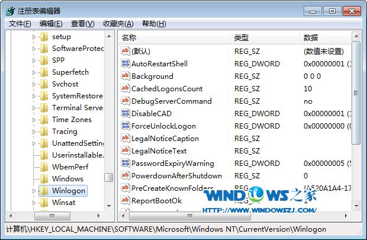Screen dimensions: 367x240
Task: Click the string icon of PowerdownAfterShutdown
Action: pyautogui.click(x=125, y=175)
